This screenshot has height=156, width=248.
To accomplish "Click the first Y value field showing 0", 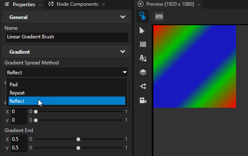I will pos(19,120).
